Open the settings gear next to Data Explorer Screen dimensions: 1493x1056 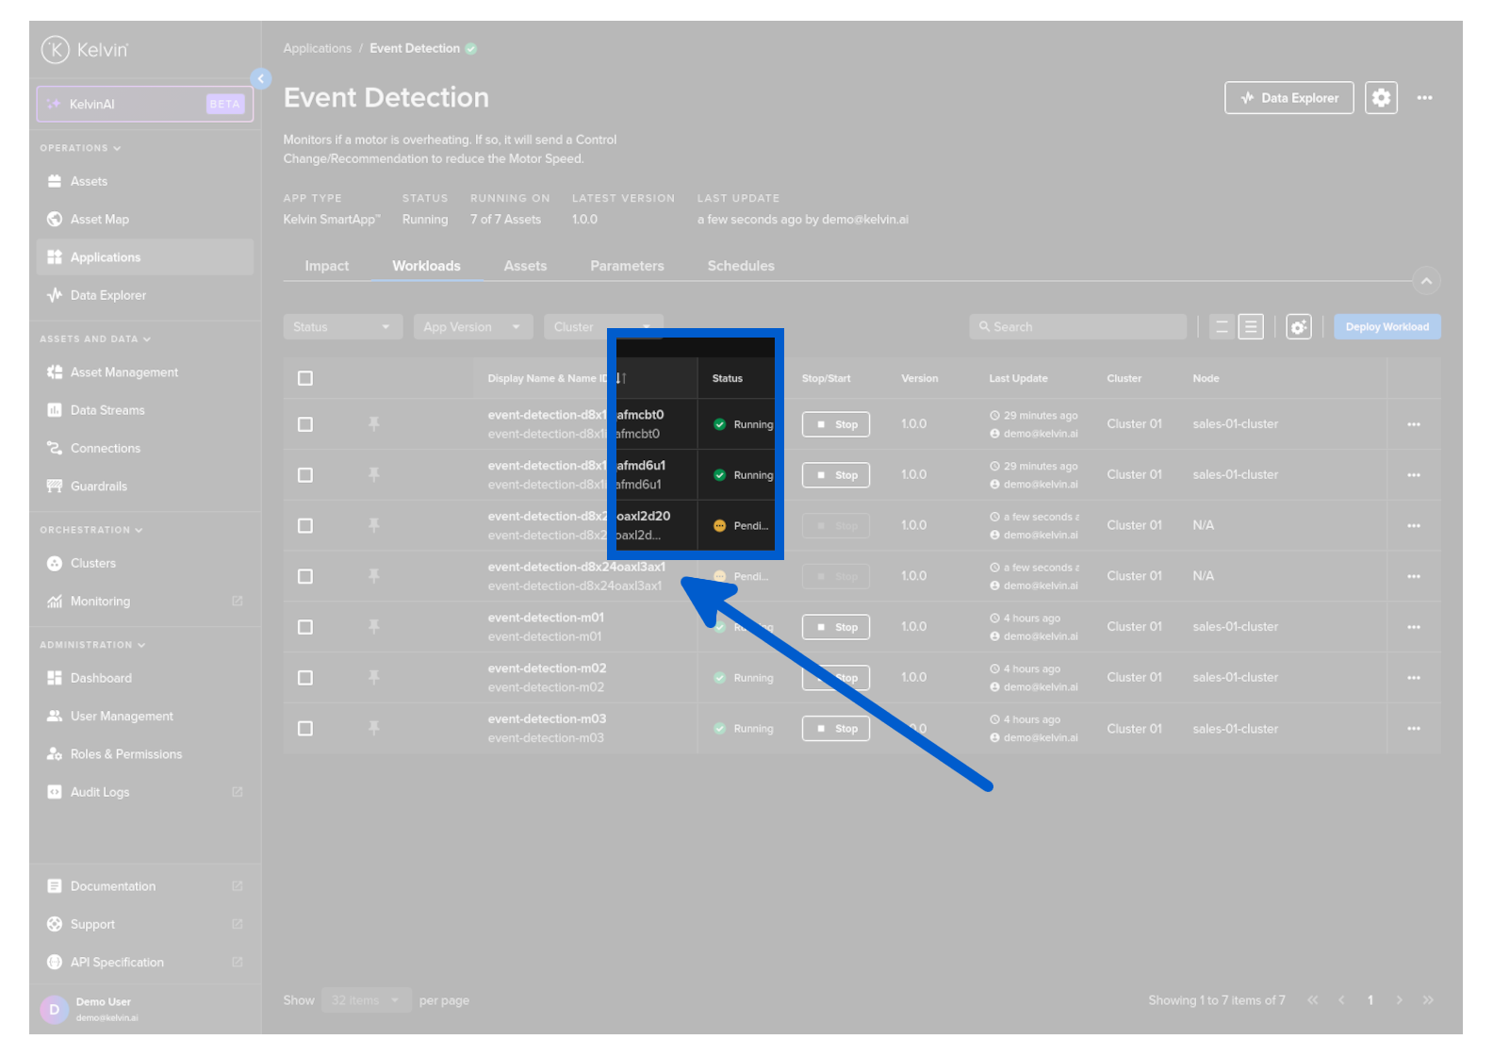[1381, 98]
